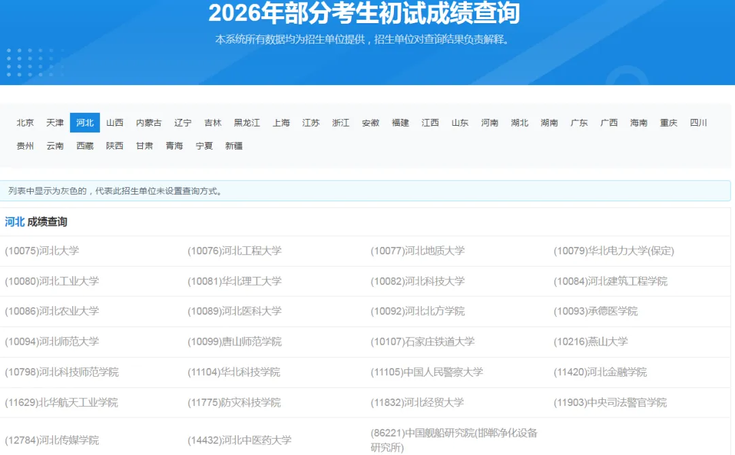Open the 河南 province tab
The image size is (735, 455).
(490, 123)
